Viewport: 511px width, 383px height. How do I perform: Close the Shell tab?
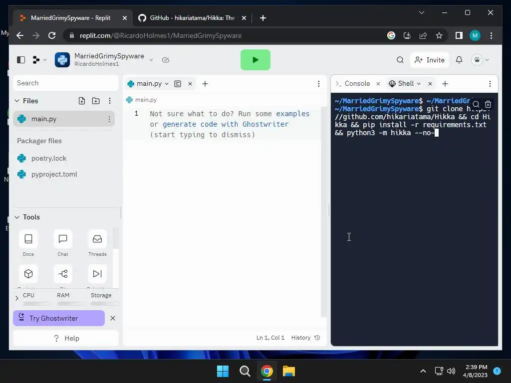(430, 84)
